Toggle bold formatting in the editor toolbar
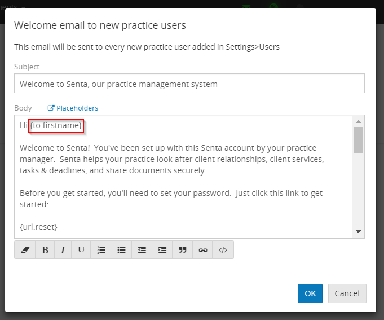Screen dimensions: 384x320 [x=45, y=250]
